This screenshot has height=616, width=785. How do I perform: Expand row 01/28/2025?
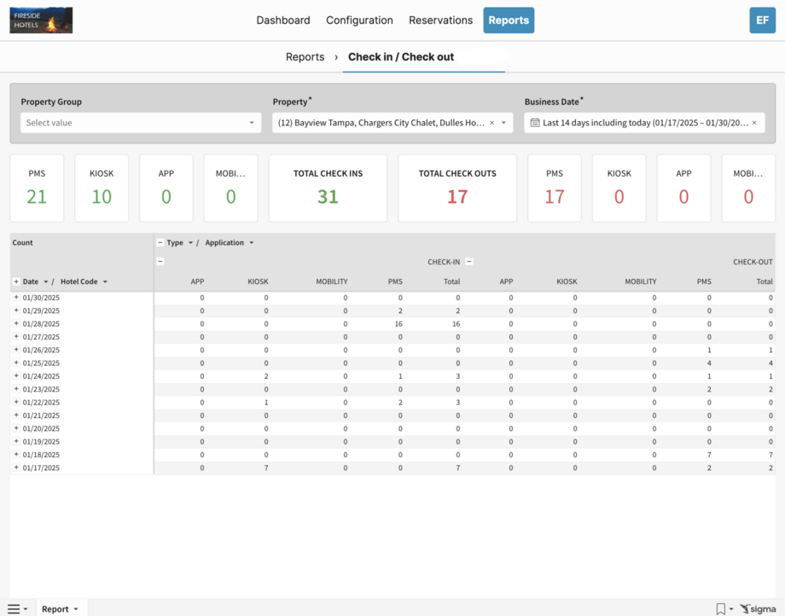[x=16, y=323]
